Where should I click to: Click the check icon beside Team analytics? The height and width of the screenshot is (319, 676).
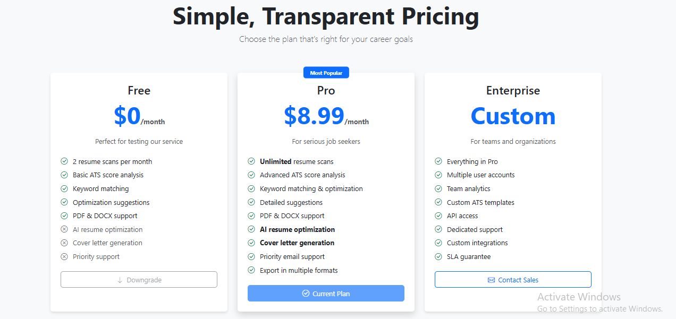(438, 188)
